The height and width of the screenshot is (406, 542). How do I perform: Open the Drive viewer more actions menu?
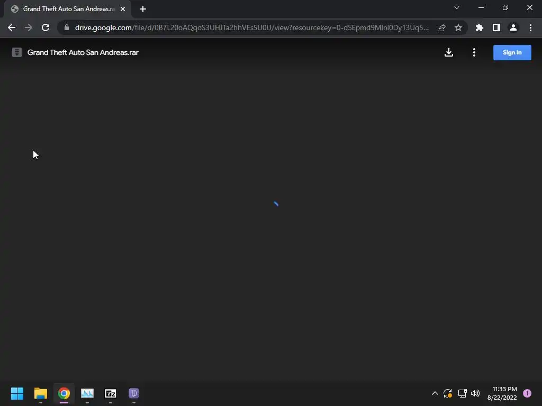pyautogui.click(x=474, y=52)
